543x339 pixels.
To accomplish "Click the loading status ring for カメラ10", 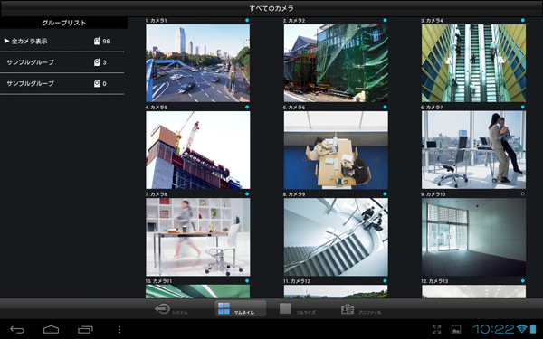I will (x=522, y=194).
